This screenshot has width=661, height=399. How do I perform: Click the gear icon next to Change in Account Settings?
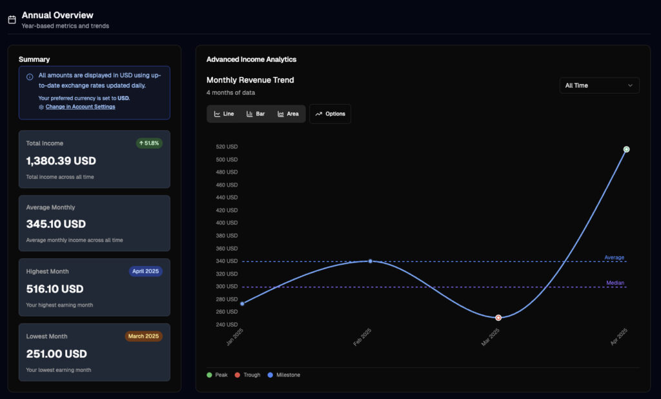tap(40, 106)
